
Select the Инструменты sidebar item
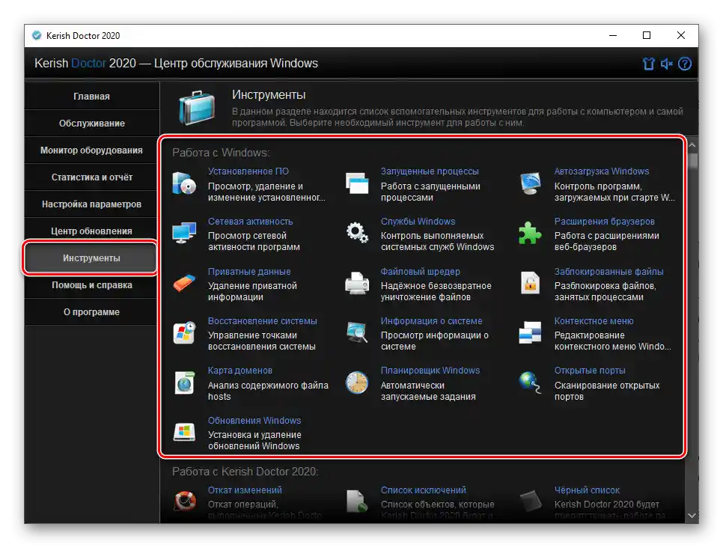click(91, 258)
